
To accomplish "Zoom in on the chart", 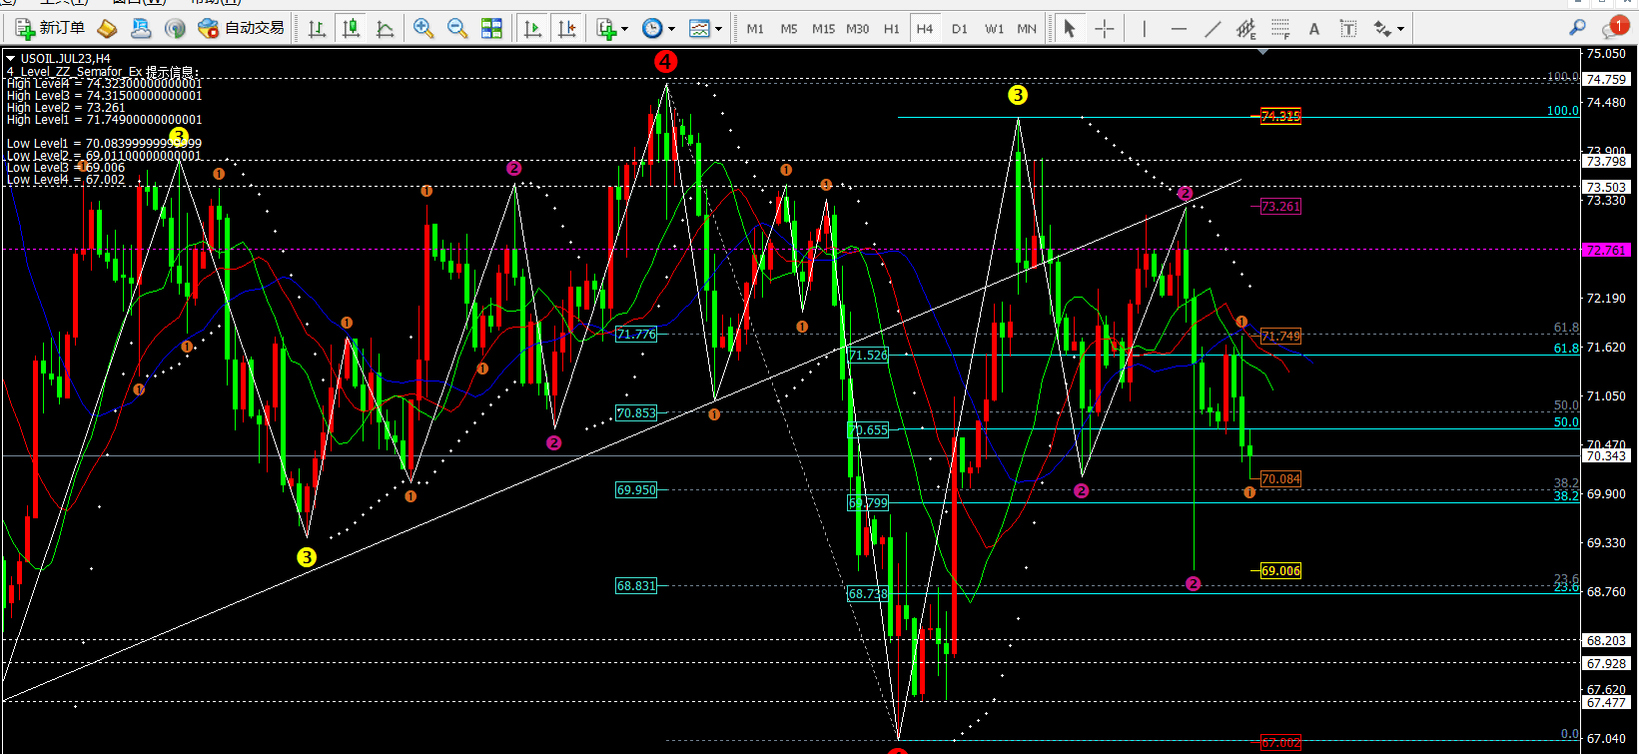I will coord(423,28).
